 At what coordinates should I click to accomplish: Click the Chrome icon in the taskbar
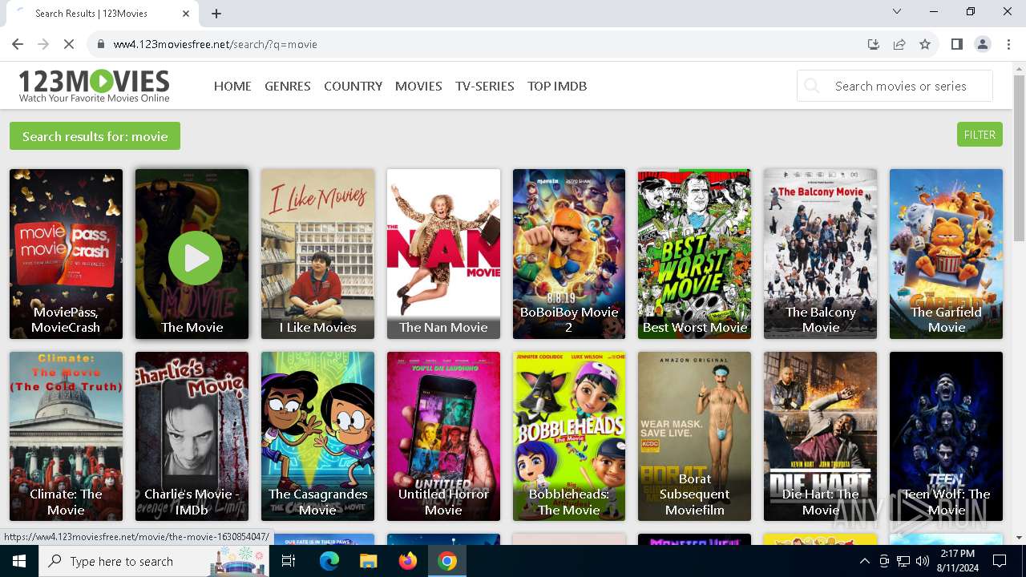(447, 561)
